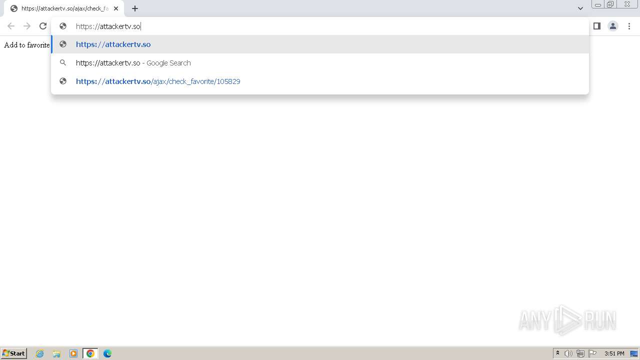Launch Microsoft Edge from taskbar
The width and height of the screenshot is (640, 360).
click(107, 353)
